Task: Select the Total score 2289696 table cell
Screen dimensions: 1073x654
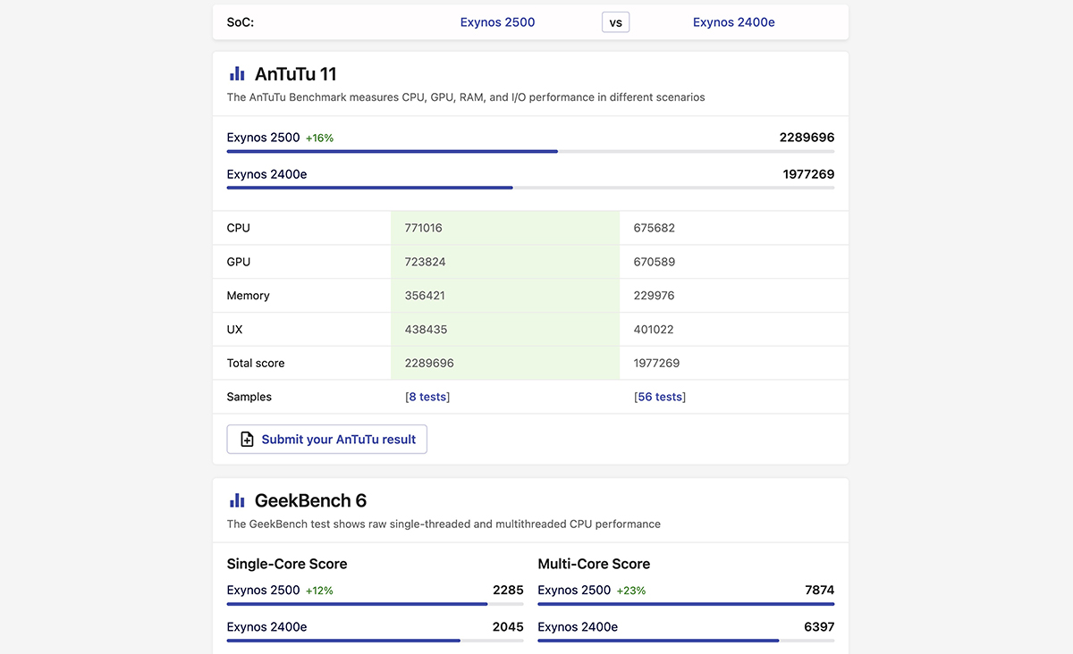Action: click(505, 364)
